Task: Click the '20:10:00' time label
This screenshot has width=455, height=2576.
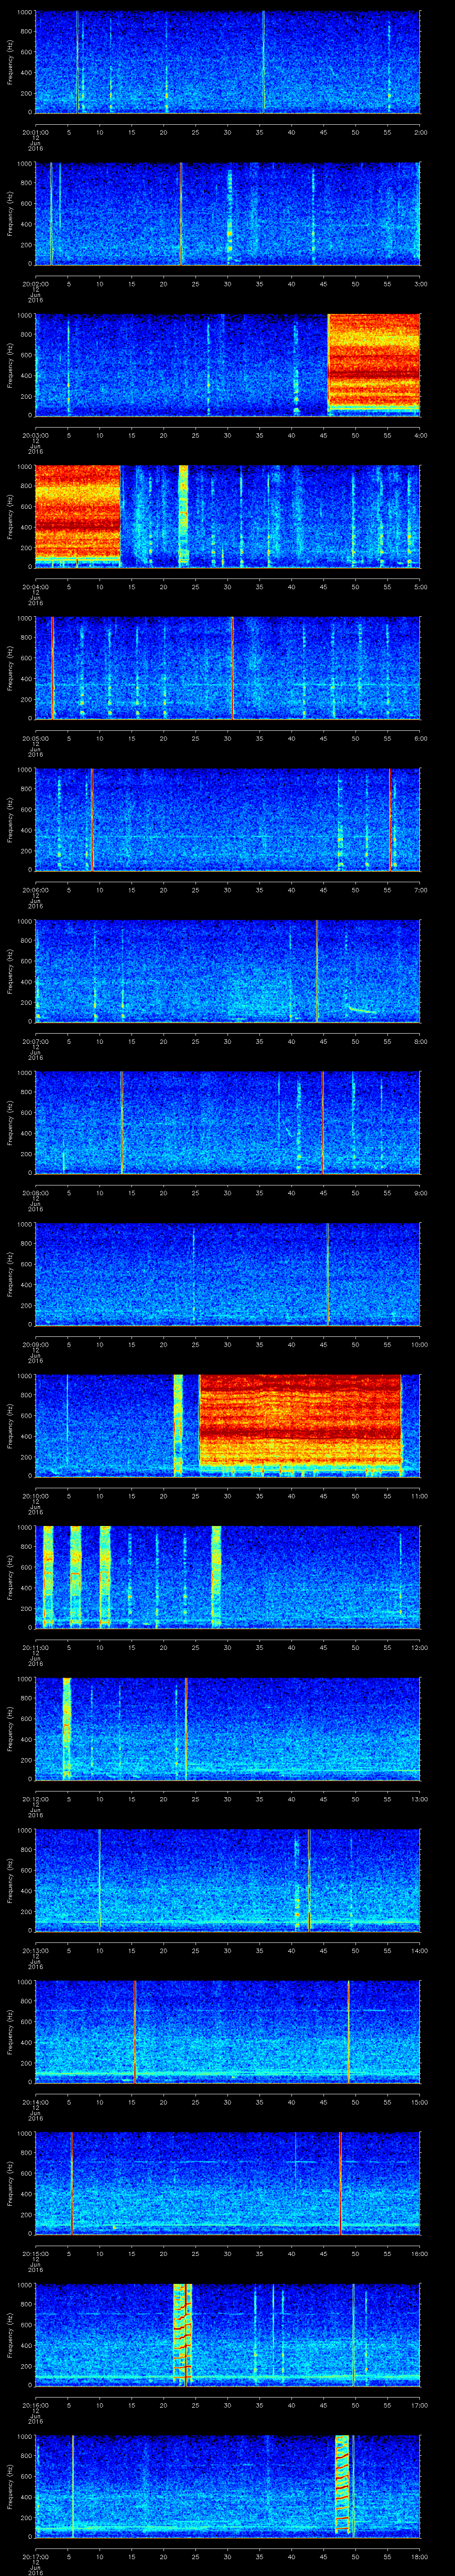Action: [35, 1495]
